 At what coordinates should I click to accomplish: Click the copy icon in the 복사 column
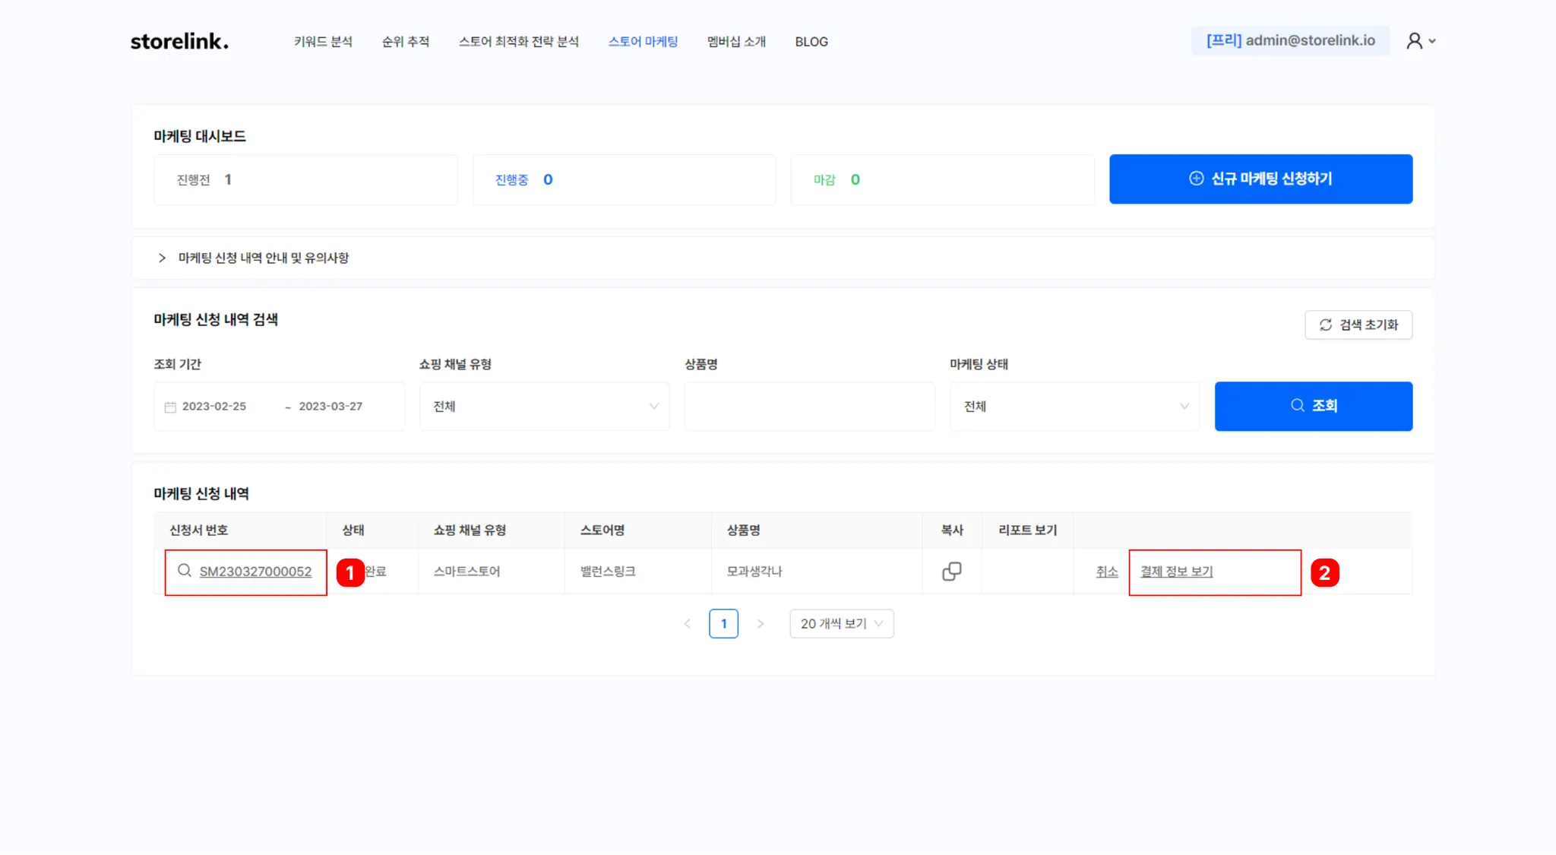(x=951, y=572)
